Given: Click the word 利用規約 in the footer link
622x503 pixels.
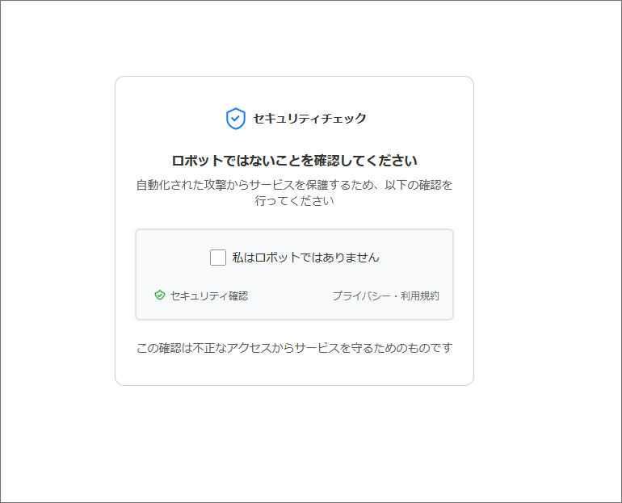Looking at the screenshot, I should pos(420,296).
